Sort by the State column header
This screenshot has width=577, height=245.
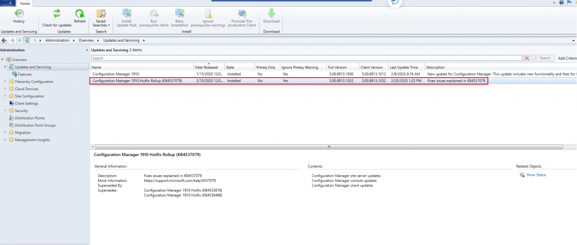tap(239, 68)
